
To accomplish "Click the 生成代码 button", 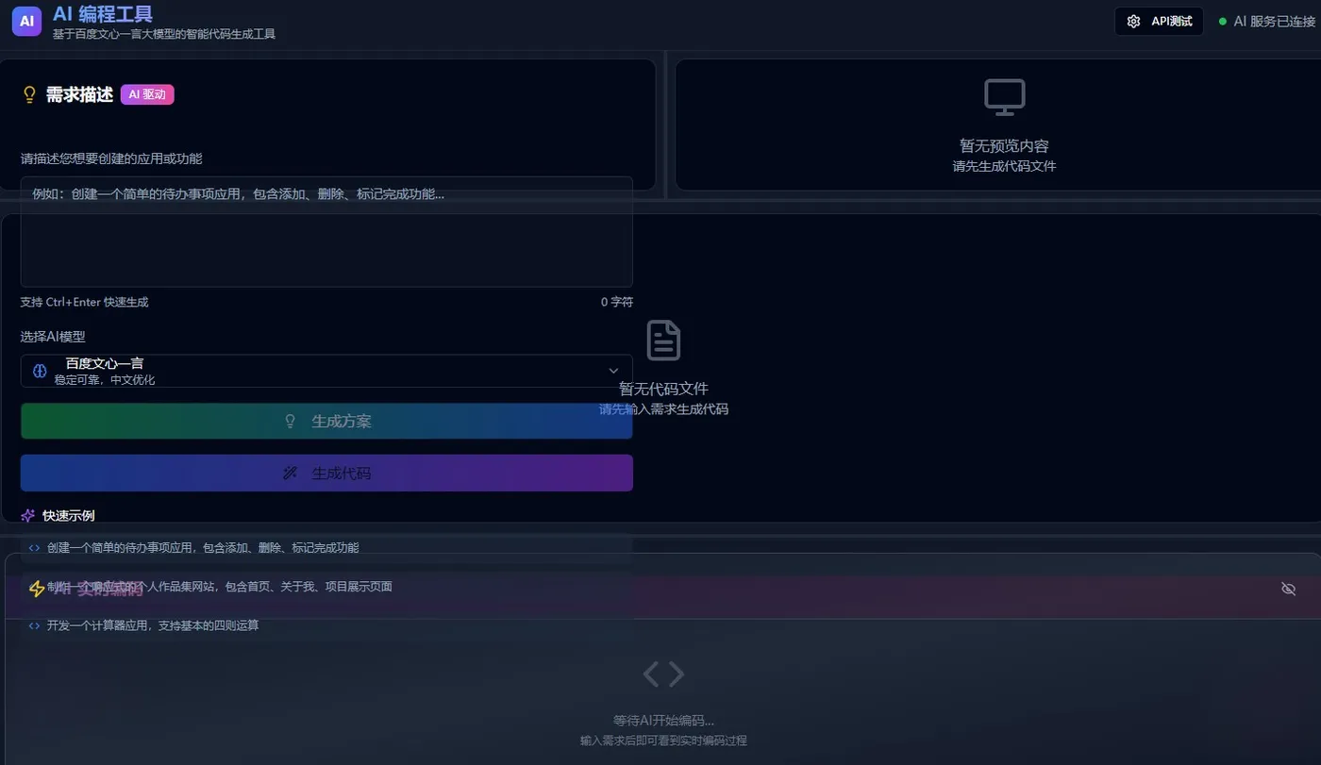I will tap(326, 473).
